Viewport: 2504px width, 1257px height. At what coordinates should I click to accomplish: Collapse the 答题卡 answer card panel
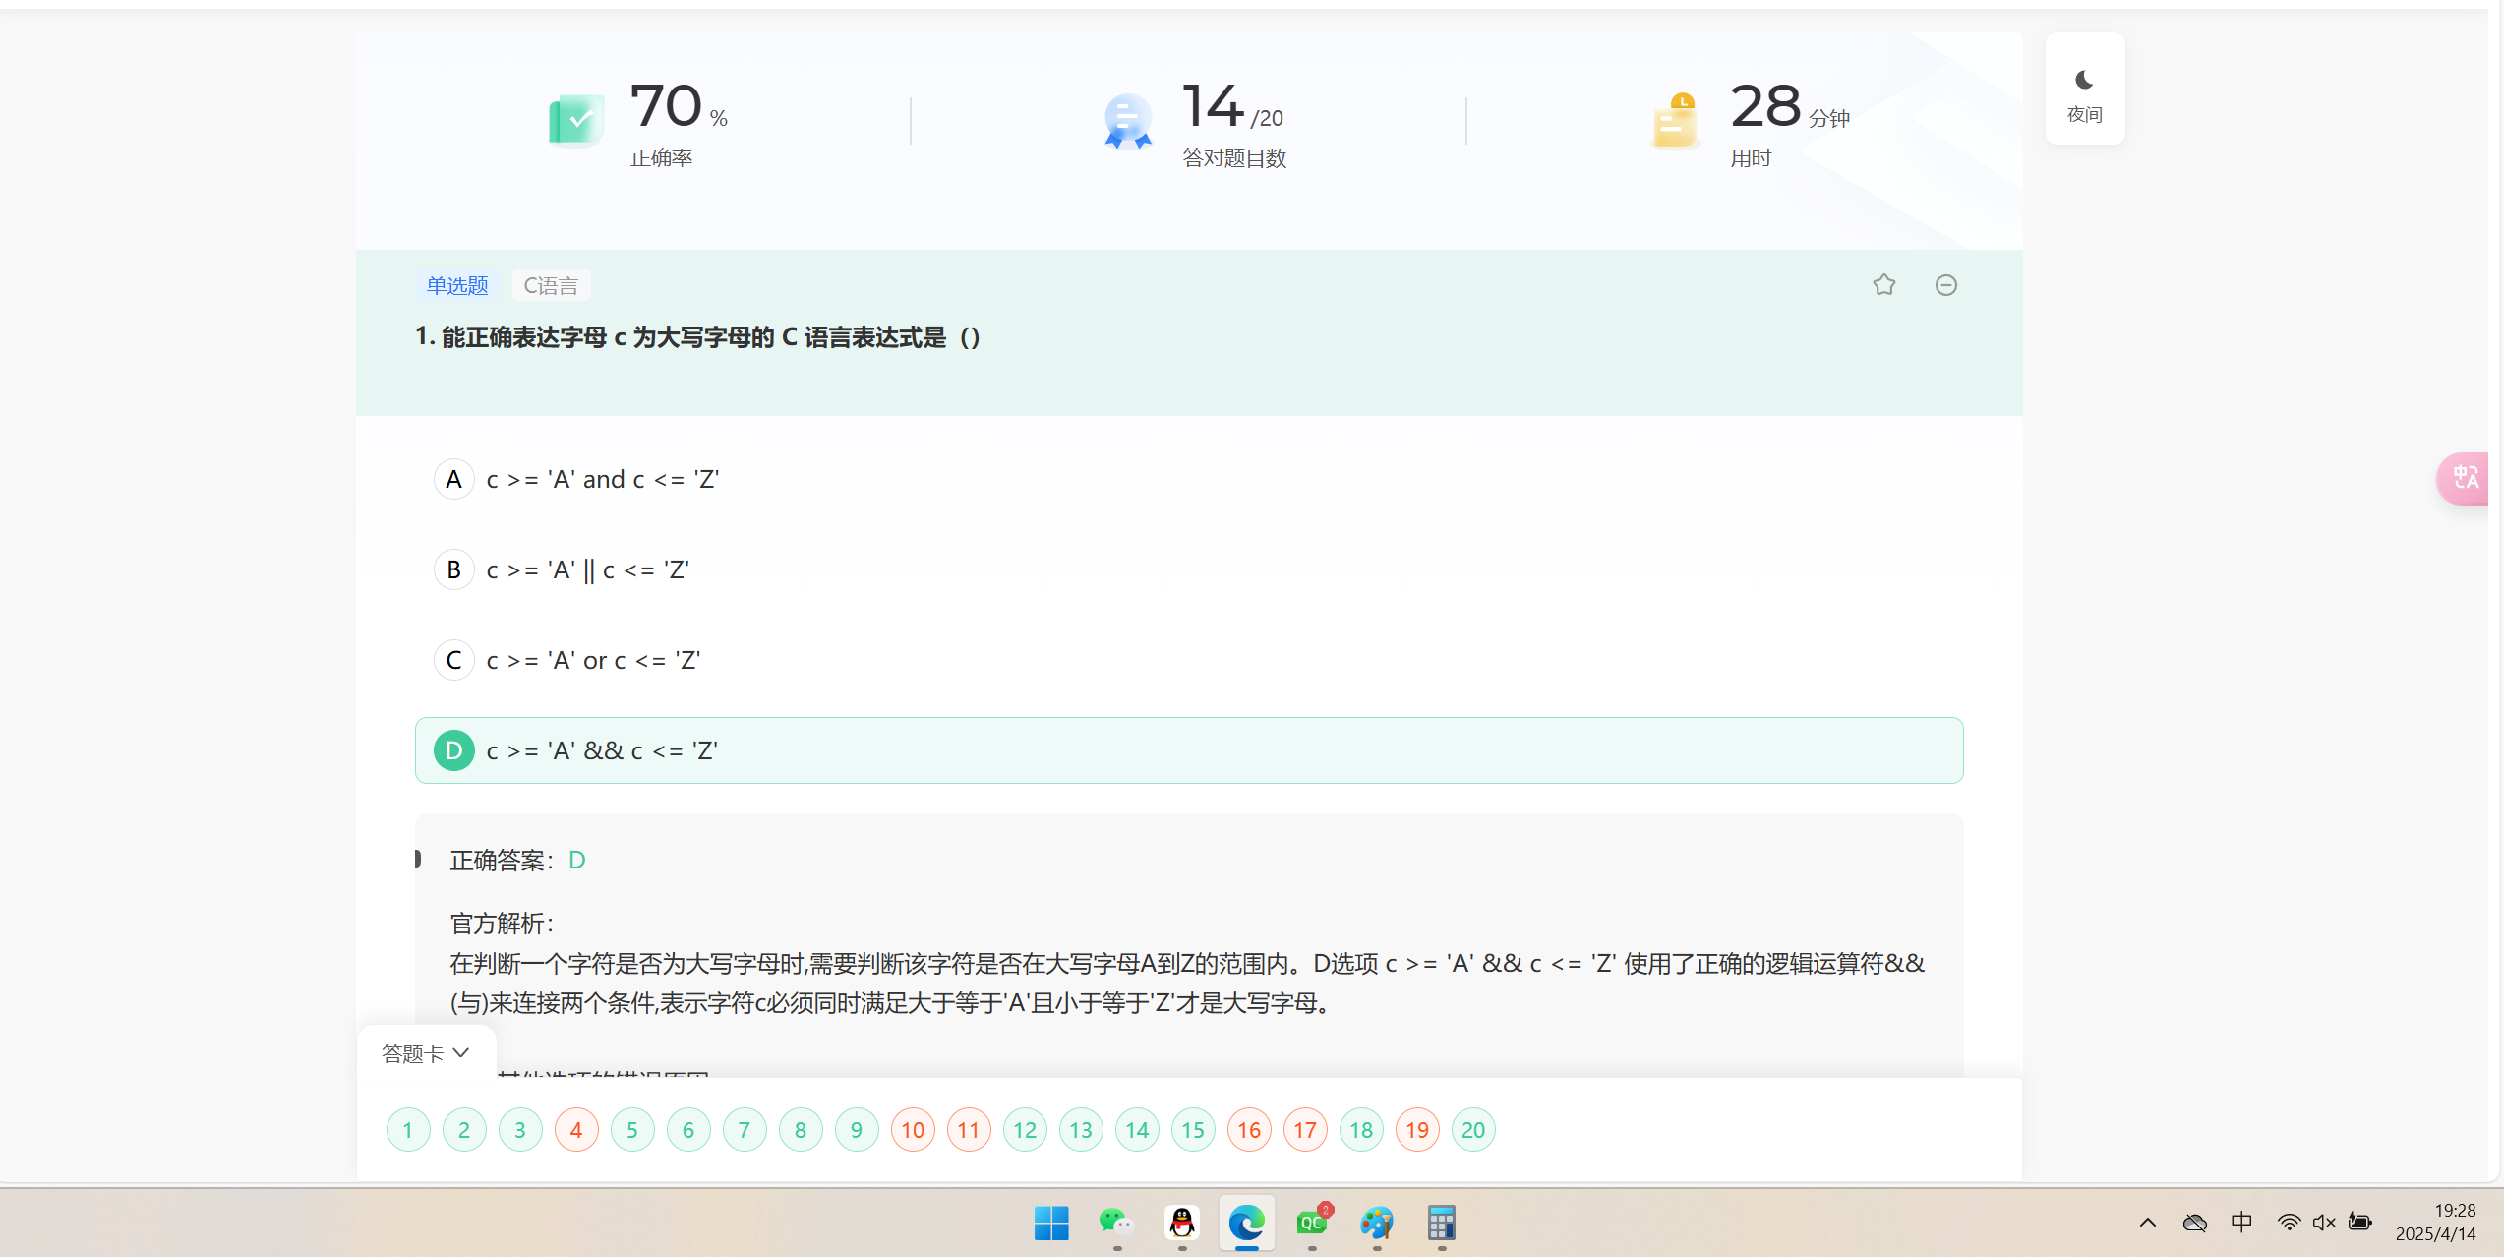(426, 1053)
